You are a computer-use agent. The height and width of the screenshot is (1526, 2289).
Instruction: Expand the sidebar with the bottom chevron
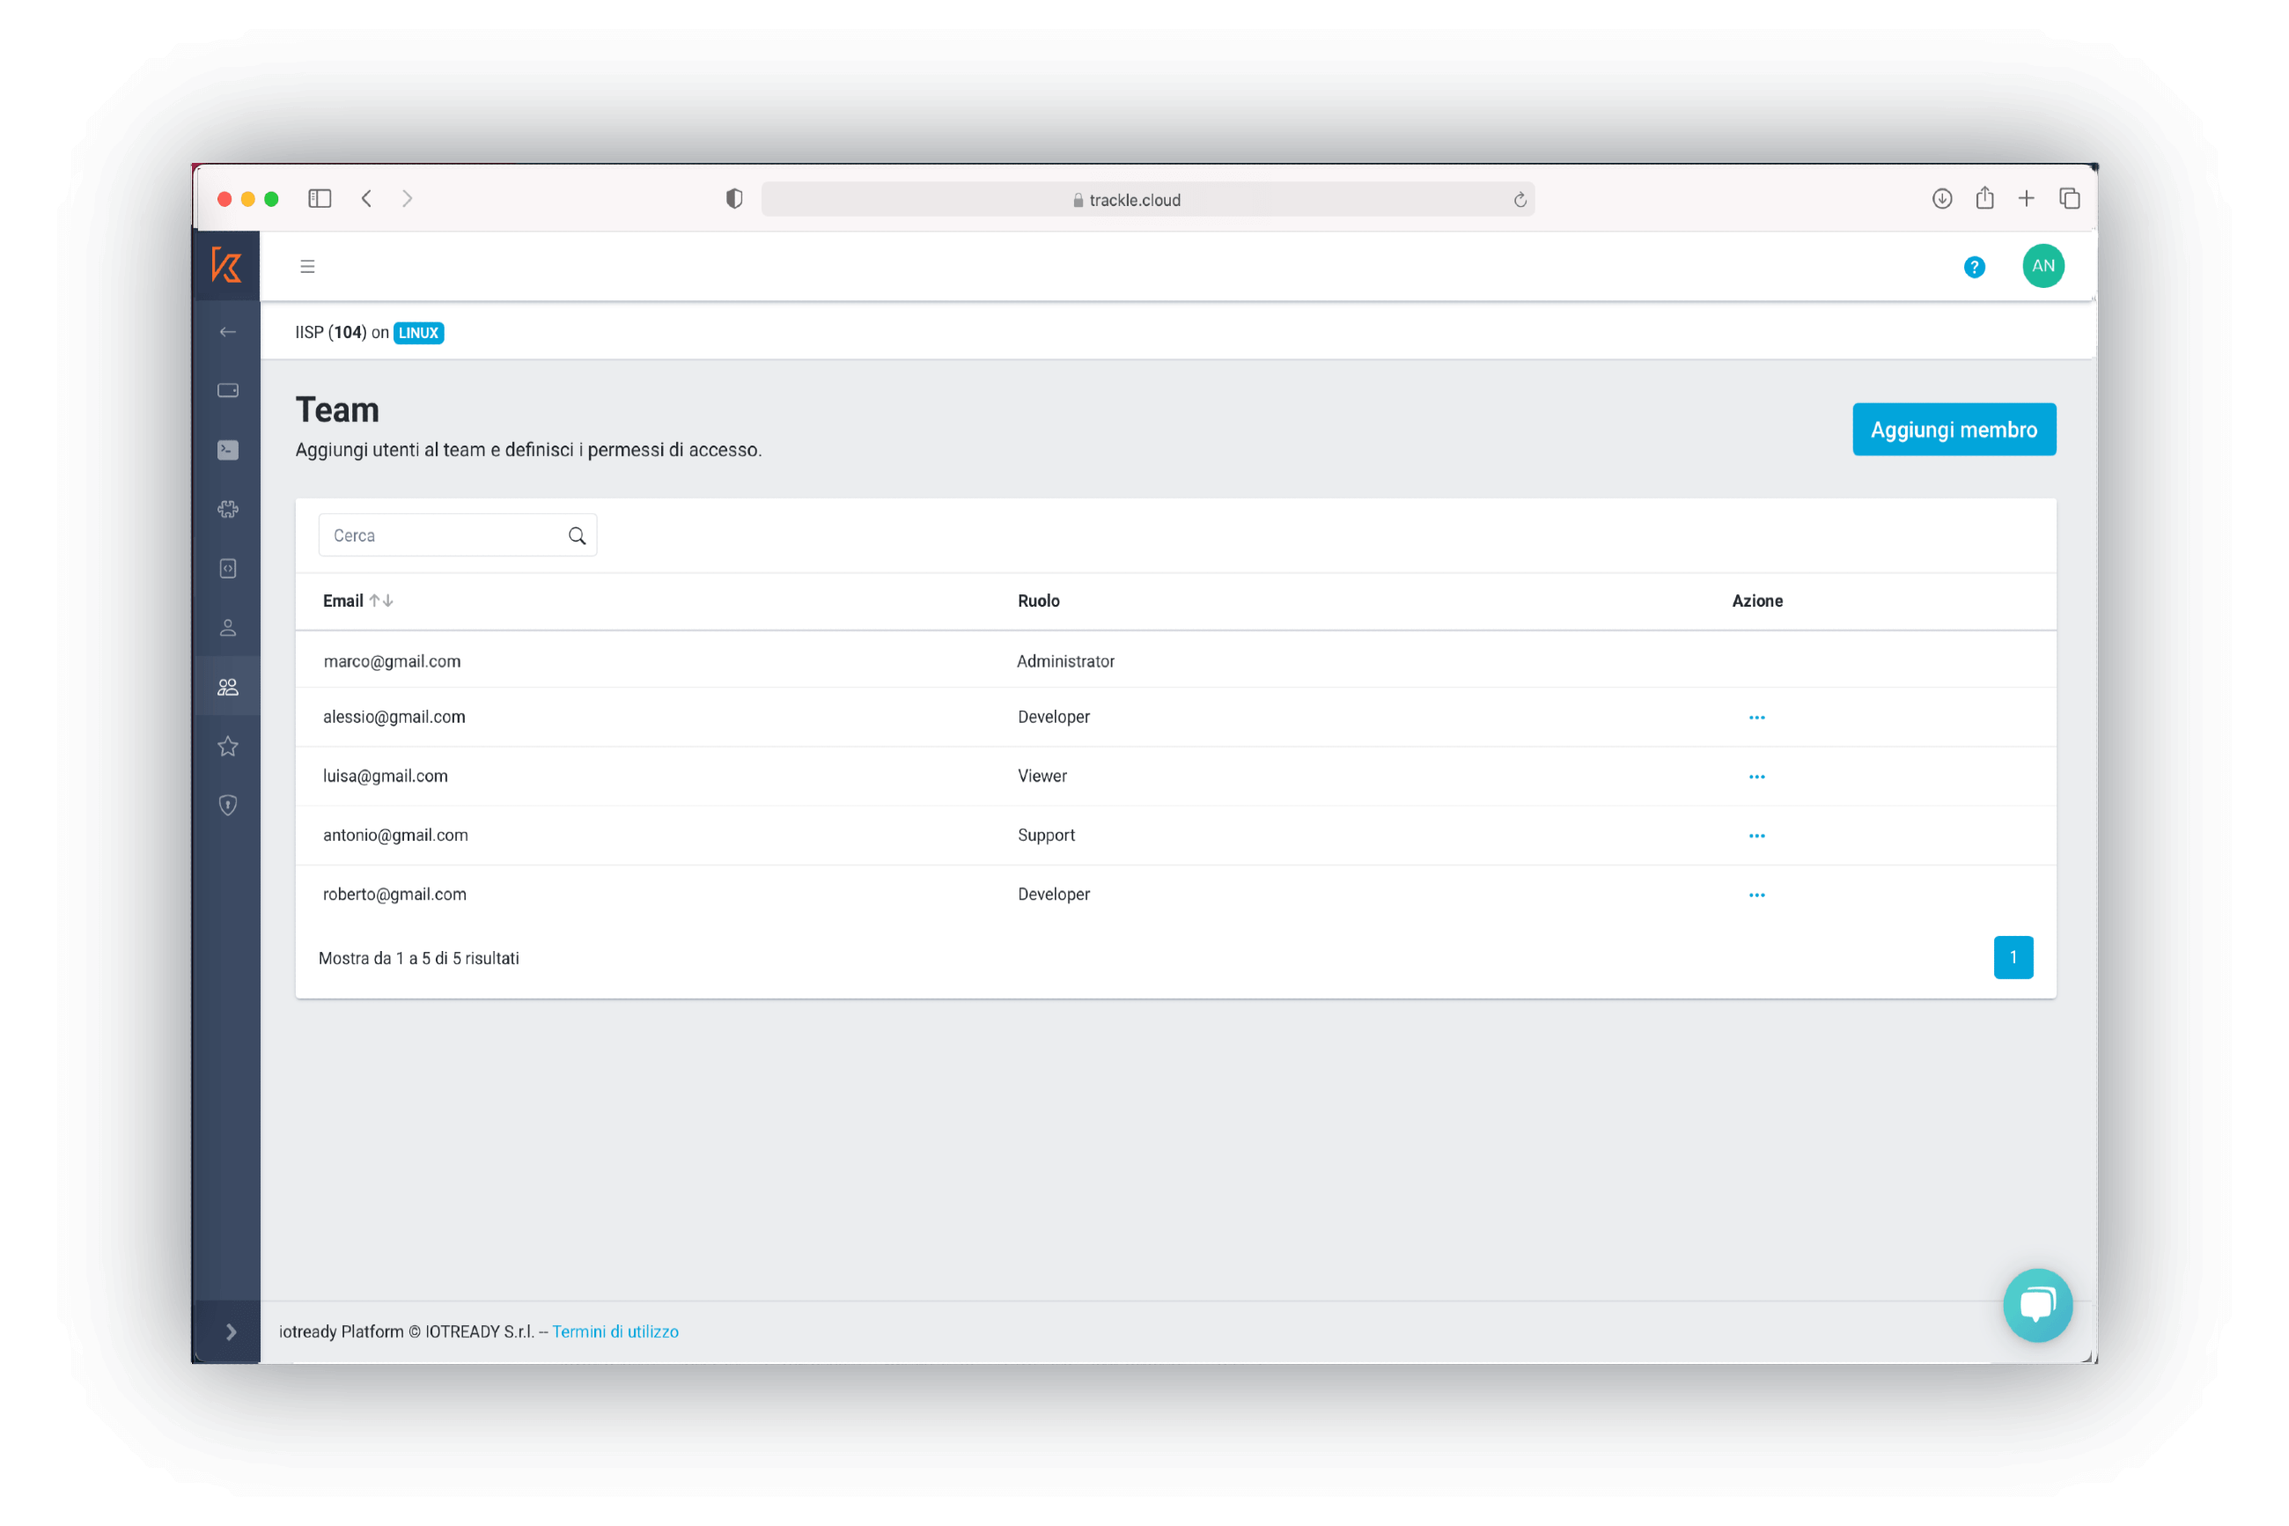(231, 1331)
